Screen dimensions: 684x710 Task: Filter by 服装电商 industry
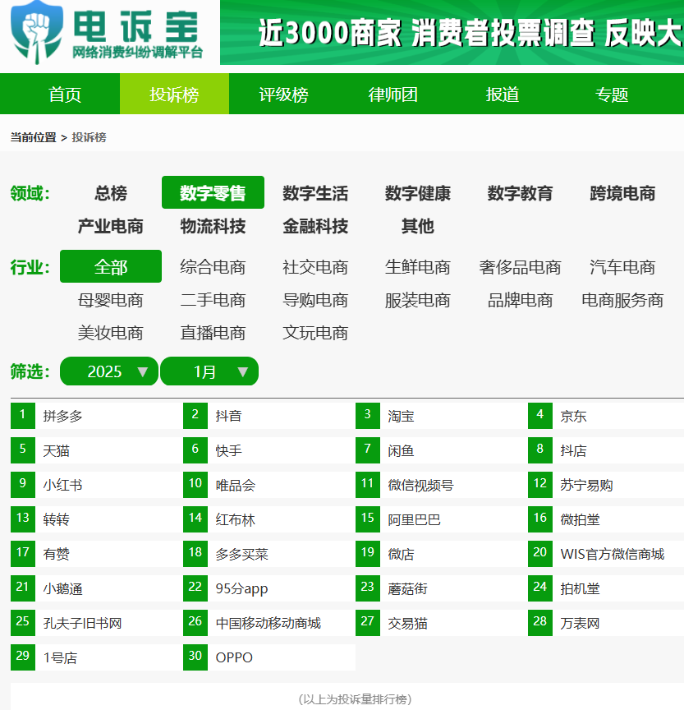pos(418,300)
